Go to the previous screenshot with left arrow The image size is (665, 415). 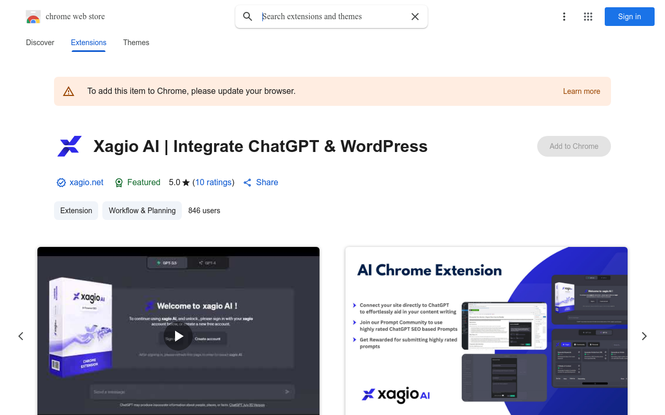[21, 336]
